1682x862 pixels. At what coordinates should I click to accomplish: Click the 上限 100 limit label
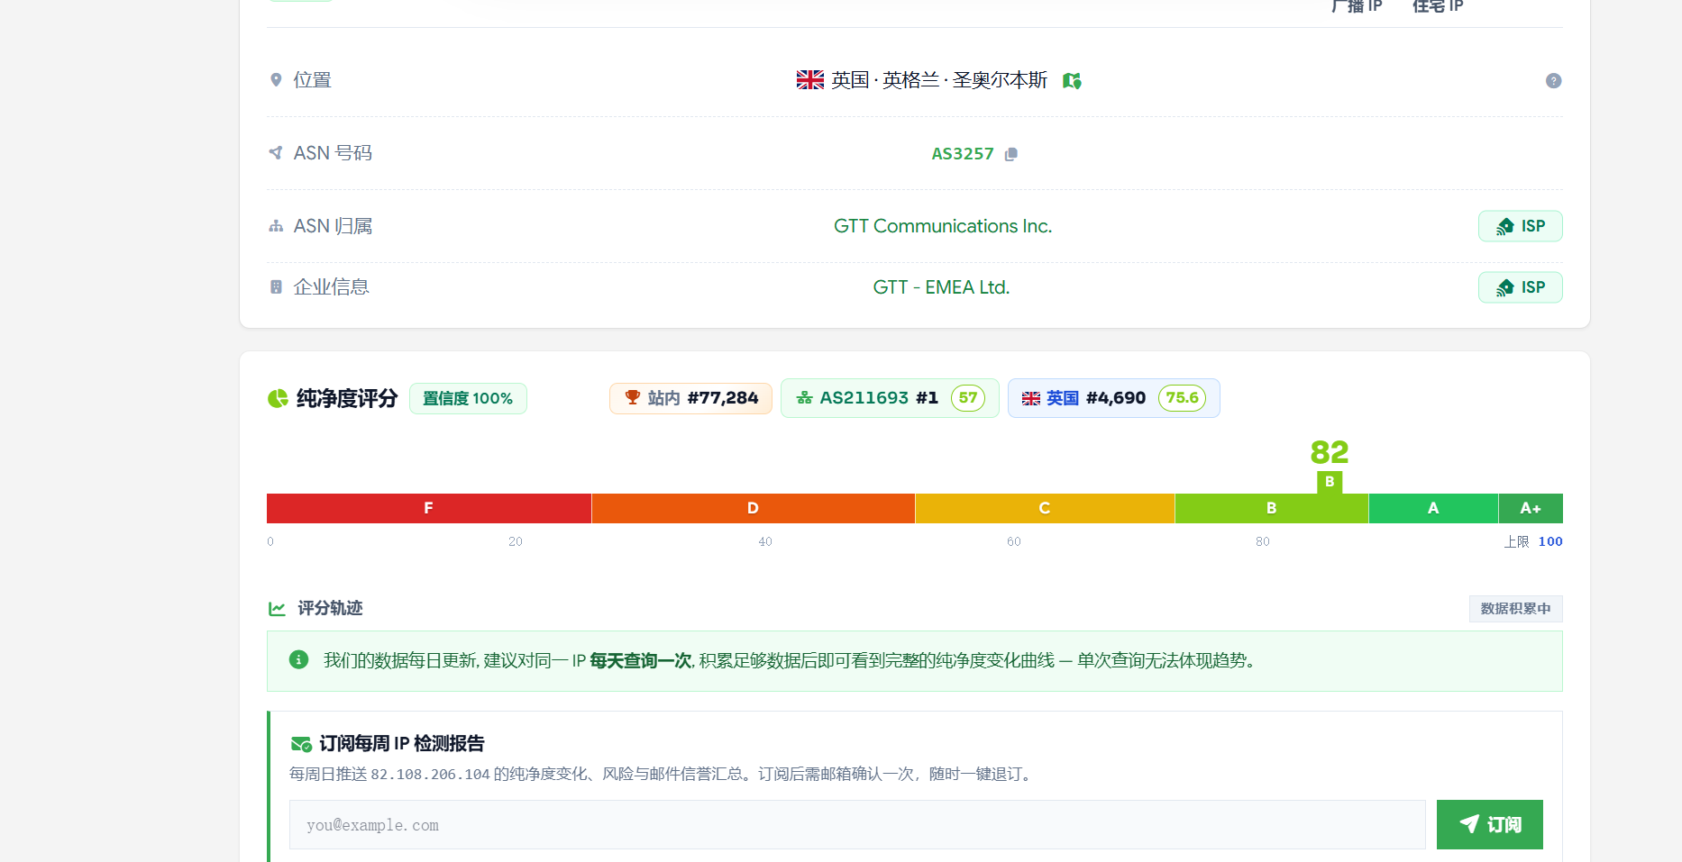[1533, 541]
